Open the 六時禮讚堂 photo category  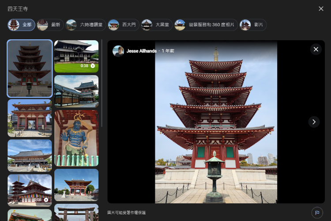tap(86, 25)
